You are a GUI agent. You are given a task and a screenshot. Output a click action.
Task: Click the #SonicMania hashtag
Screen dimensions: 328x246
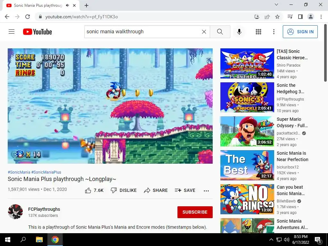point(19,172)
